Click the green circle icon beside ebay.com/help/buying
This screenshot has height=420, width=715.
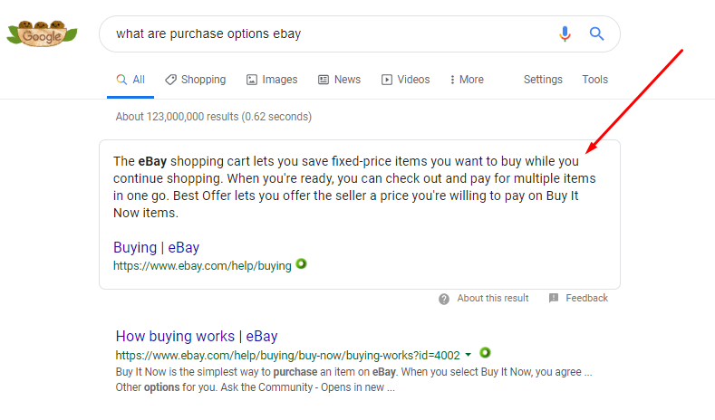click(302, 264)
